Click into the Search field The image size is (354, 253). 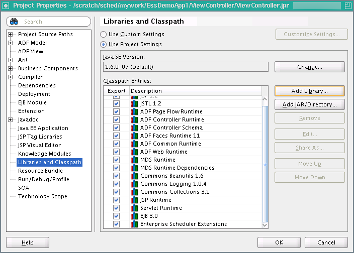tap(49, 22)
